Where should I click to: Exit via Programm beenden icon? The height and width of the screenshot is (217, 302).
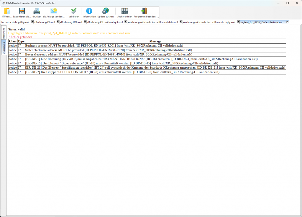145,11
